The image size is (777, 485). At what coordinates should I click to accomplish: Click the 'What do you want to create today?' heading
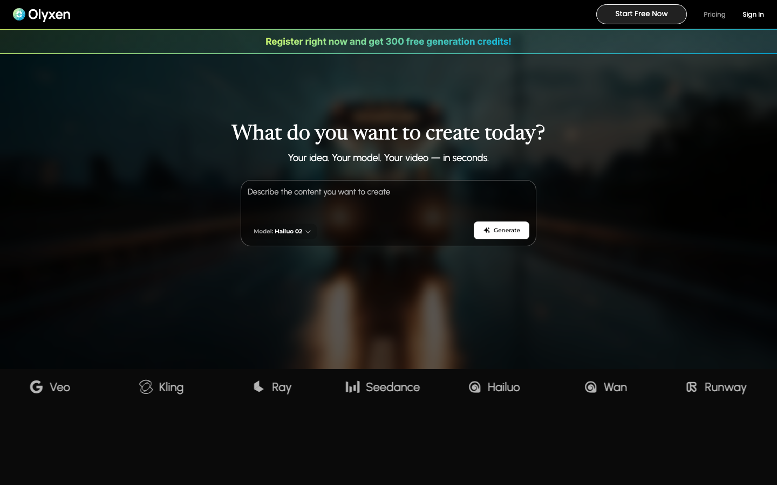(x=388, y=133)
